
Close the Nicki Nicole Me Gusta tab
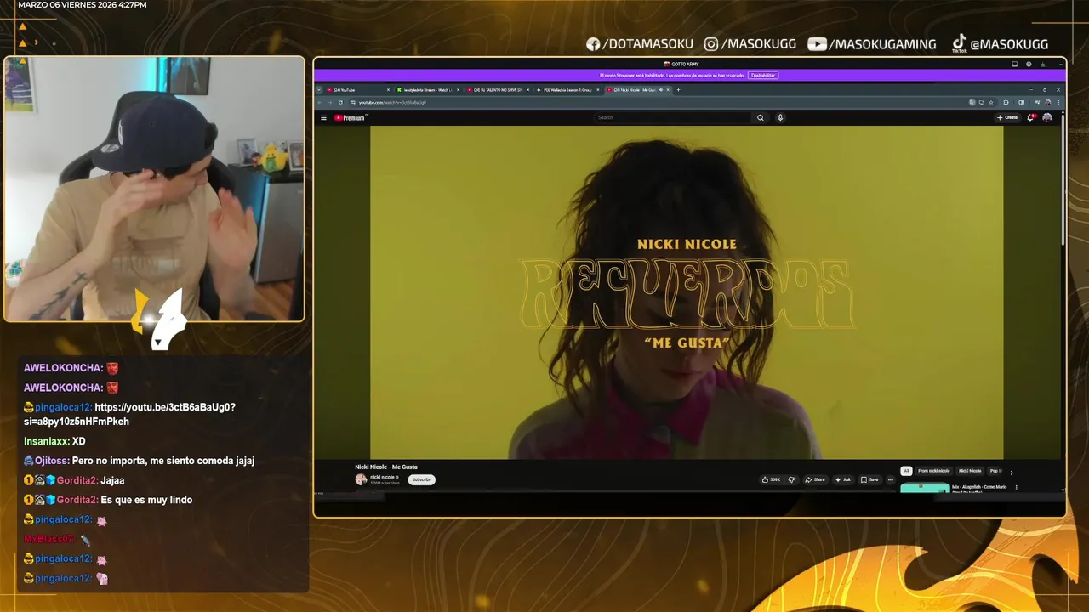[x=668, y=89]
